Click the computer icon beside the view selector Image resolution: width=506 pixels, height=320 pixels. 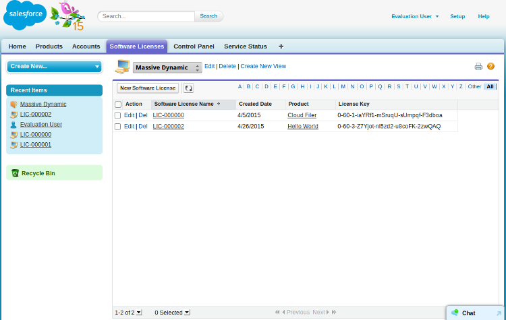pos(123,67)
